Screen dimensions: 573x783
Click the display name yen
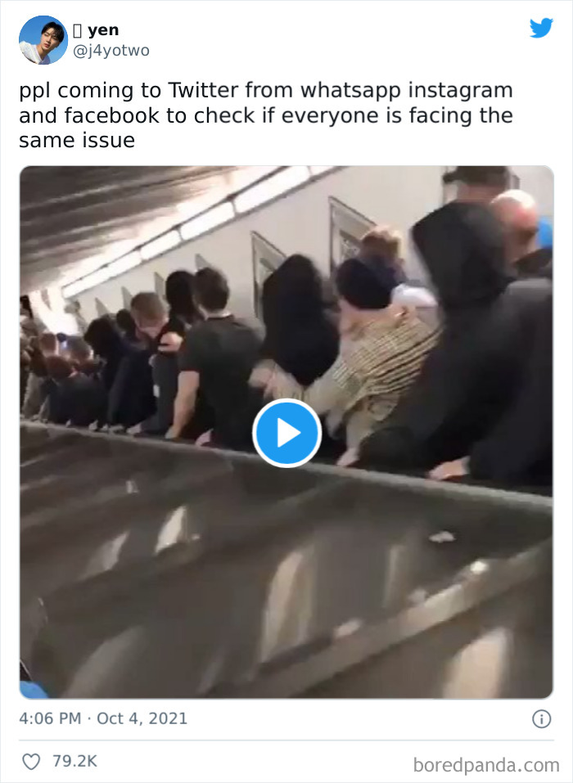point(103,30)
